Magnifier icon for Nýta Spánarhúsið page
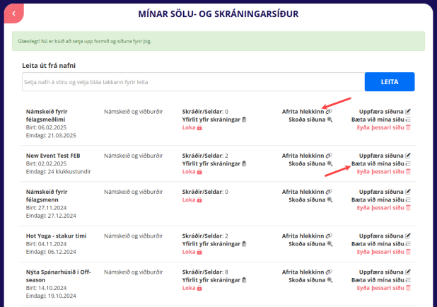This screenshot has width=437, height=307. tap(330, 280)
